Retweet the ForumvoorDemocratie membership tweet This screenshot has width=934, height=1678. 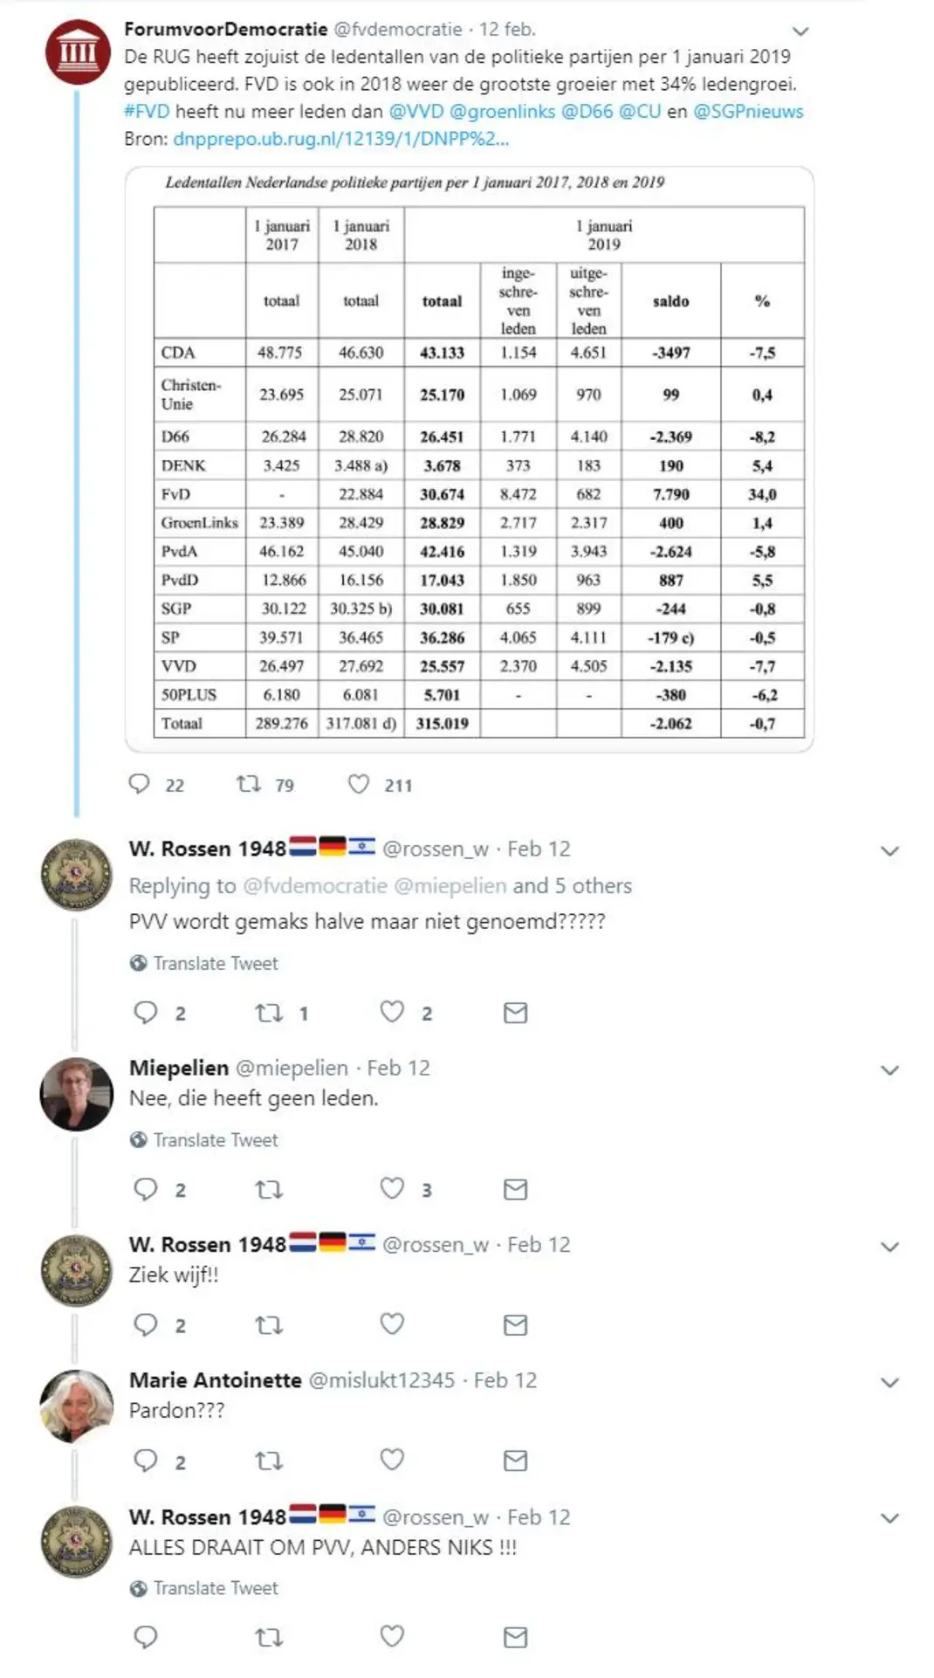click(x=250, y=784)
